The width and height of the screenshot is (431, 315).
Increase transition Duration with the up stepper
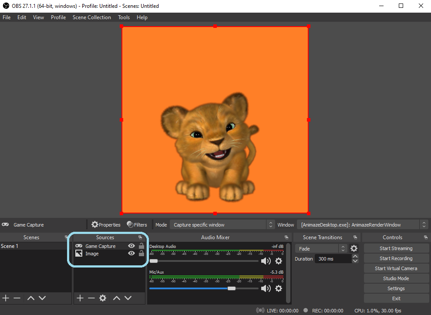pyautogui.click(x=355, y=256)
